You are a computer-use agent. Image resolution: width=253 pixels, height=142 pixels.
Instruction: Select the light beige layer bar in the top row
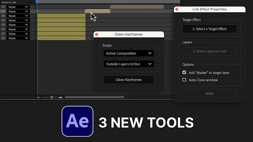coord(137,7)
